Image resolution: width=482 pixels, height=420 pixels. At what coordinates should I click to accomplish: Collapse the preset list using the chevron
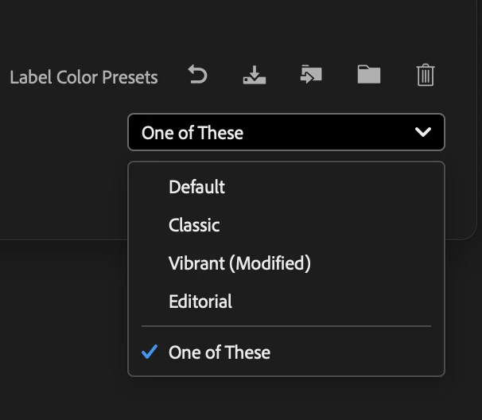click(423, 133)
